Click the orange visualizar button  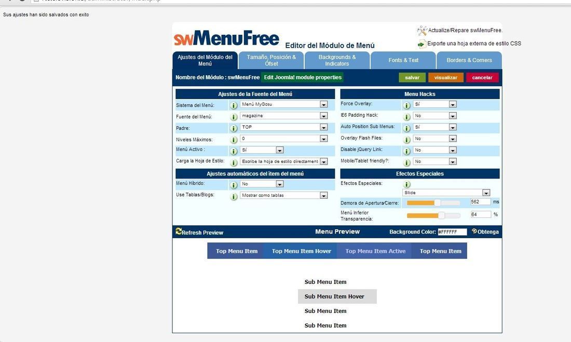[446, 77]
